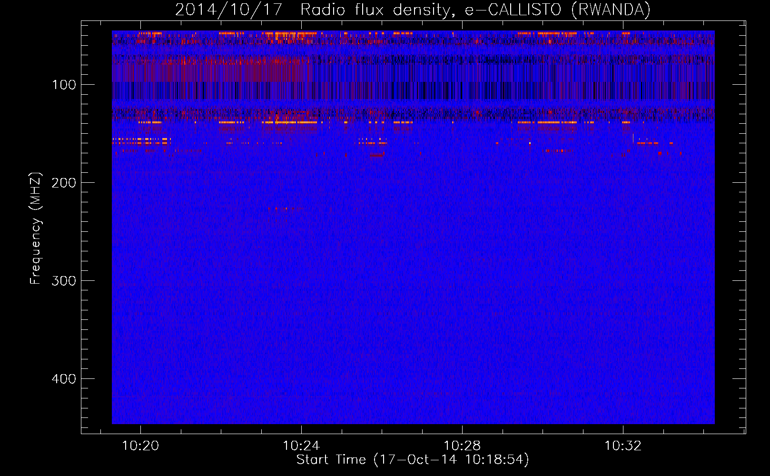Click the 200 frequency tick label

[x=64, y=183]
